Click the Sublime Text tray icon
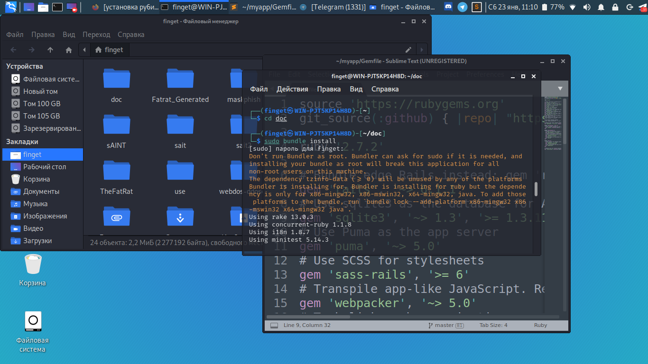Viewport: 648px width, 364px height. (x=477, y=7)
